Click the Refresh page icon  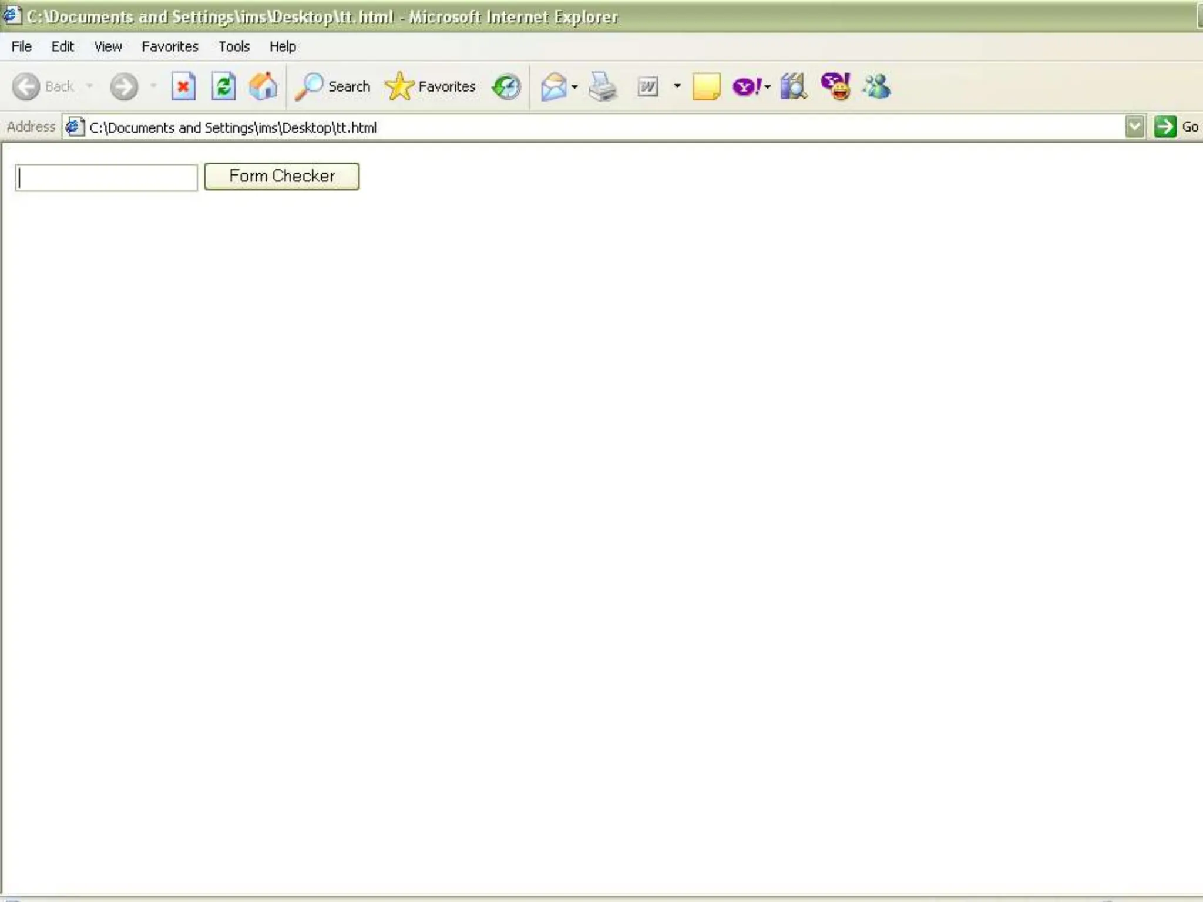pos(223,87)
